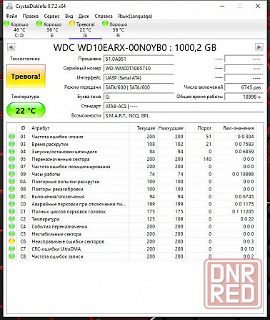Open the Диск menu

(x=84, y=16)
